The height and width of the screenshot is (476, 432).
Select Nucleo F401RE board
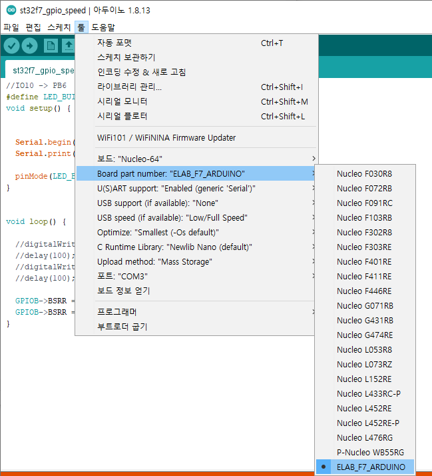[365, 262]
